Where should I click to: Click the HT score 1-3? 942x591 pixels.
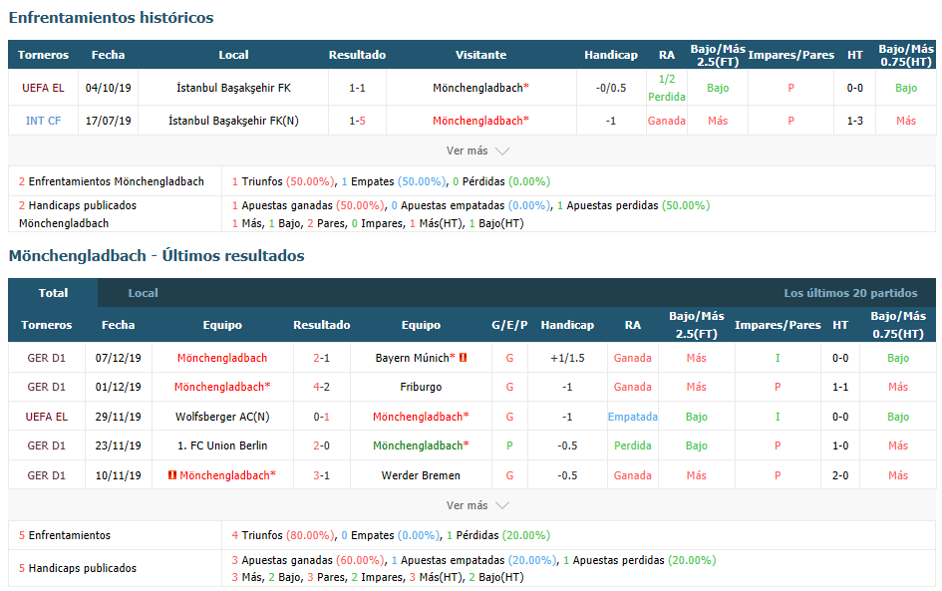tap(855, 121)
